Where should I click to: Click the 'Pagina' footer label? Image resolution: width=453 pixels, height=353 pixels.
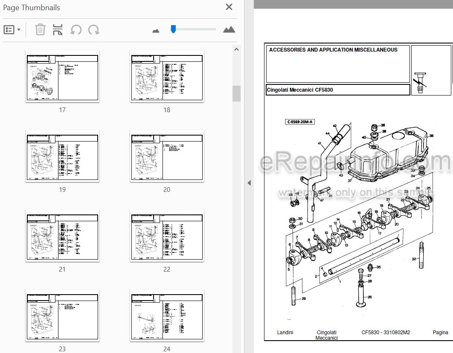[x=440, y=332]
